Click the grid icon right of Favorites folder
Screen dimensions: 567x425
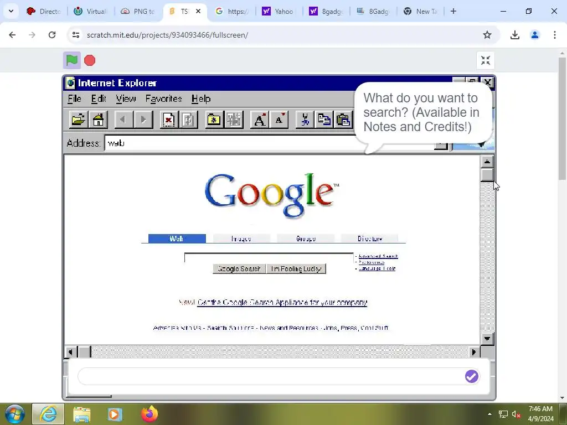(234, 120)
